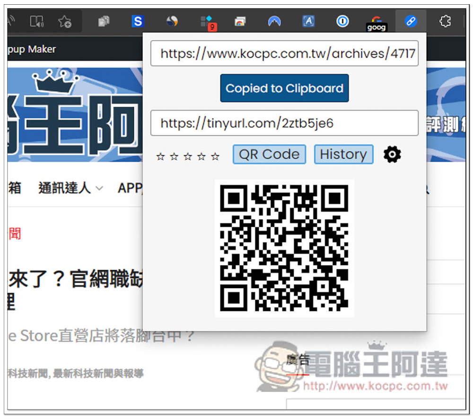
Task: Open the blue arch extension icon
Action: (274, 21)
